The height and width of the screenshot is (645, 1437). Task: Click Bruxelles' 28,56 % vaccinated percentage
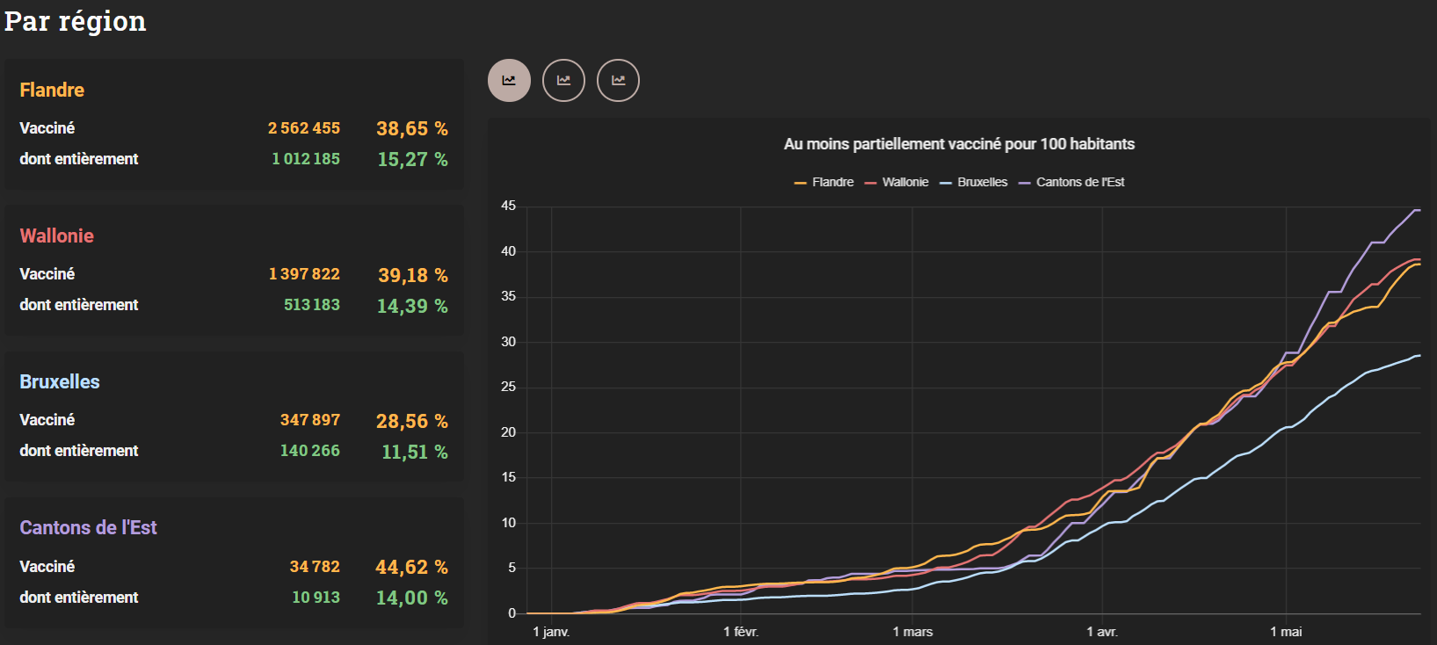pos(411,421)
